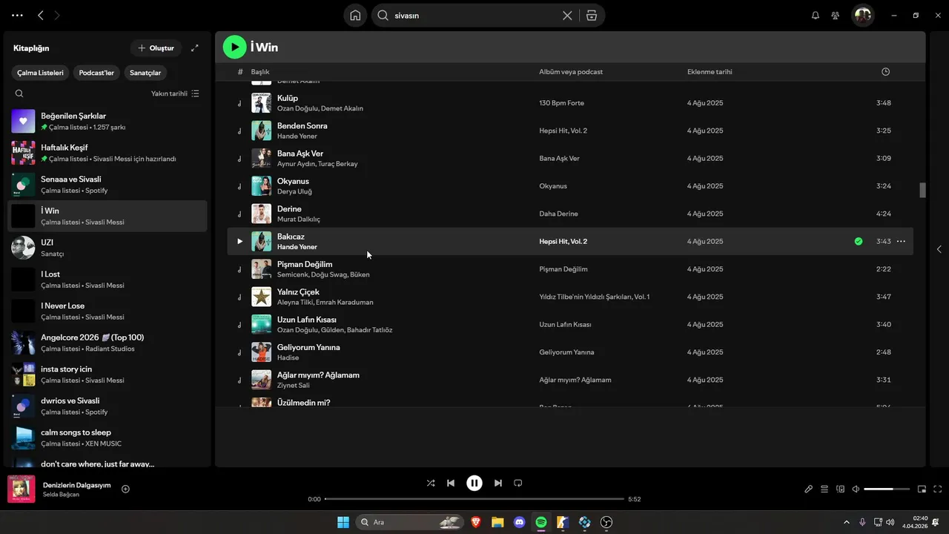The image size is (949, 534).
Task: Open the more options dots on Bakıcaz
Action: click(x=901, y=241)
